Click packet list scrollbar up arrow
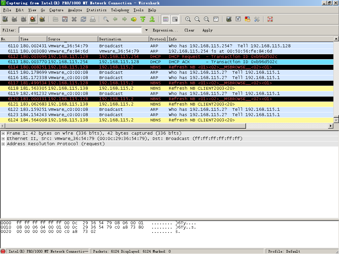The height and width of the screenshot is (254, 339). (336, 39)
